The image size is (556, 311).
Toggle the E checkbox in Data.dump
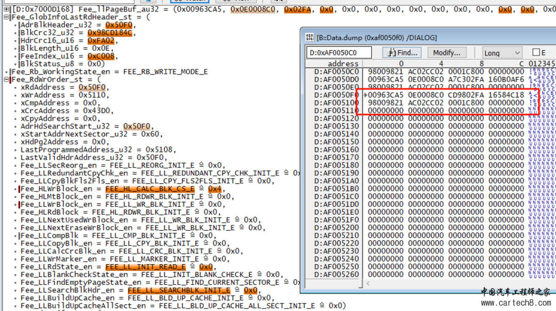click(x=536, y=52)
